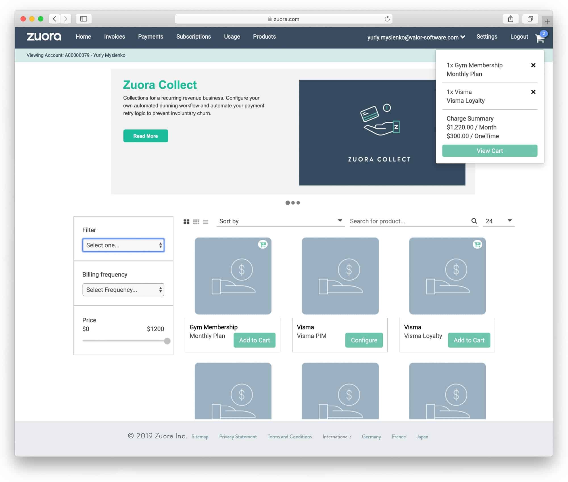568x482 pixels.
Task: Select the third carousel dot
Action: click(298, 203)
